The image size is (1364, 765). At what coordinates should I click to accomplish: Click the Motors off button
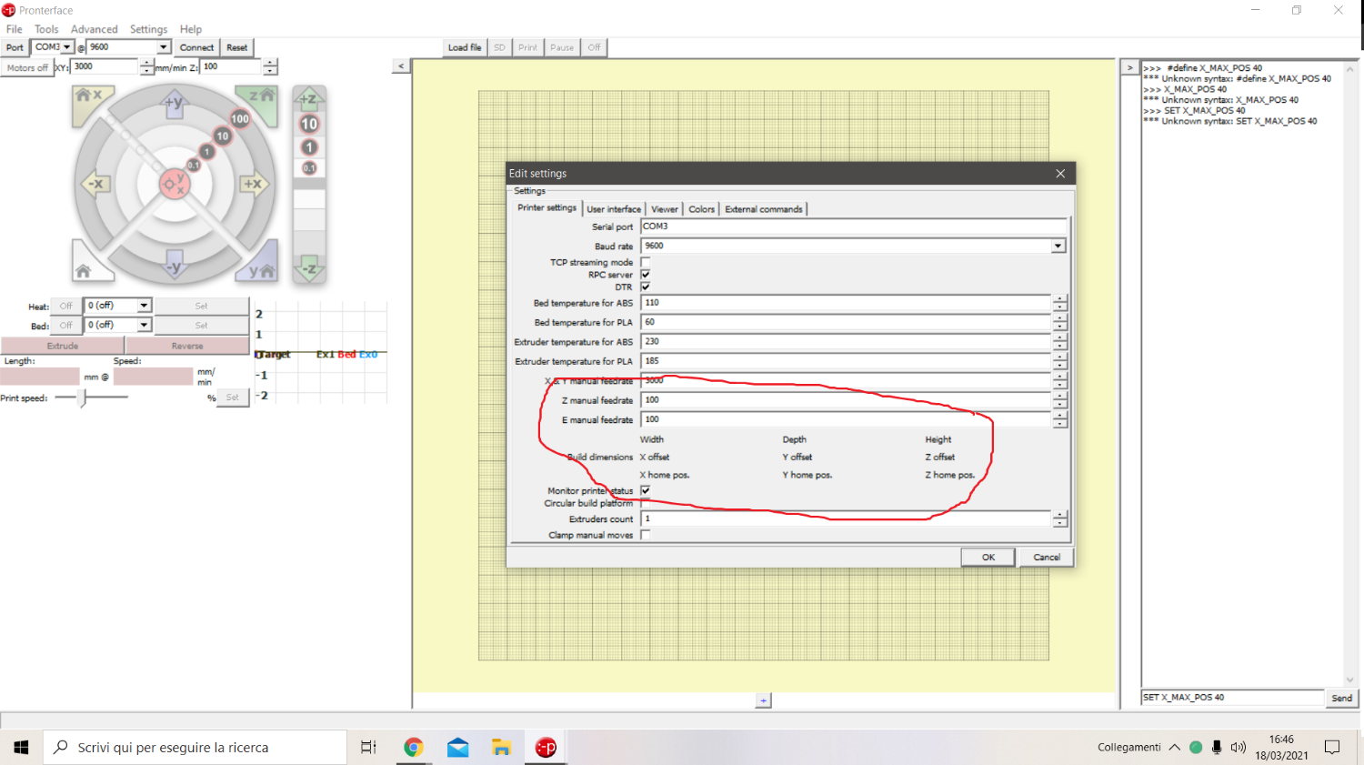27,67
